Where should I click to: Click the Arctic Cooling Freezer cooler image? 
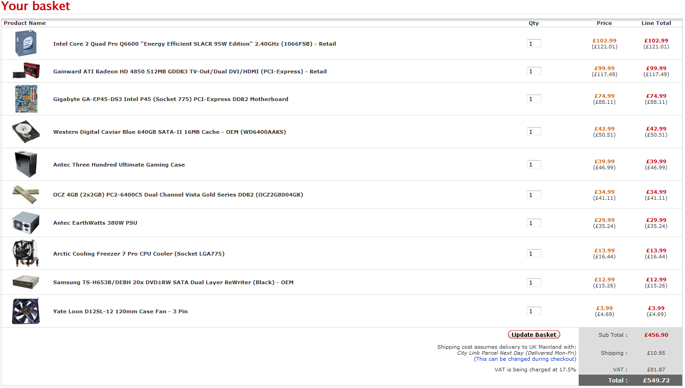point(26,253)
